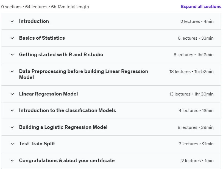Click Expand all sections link

pos(201,7)
